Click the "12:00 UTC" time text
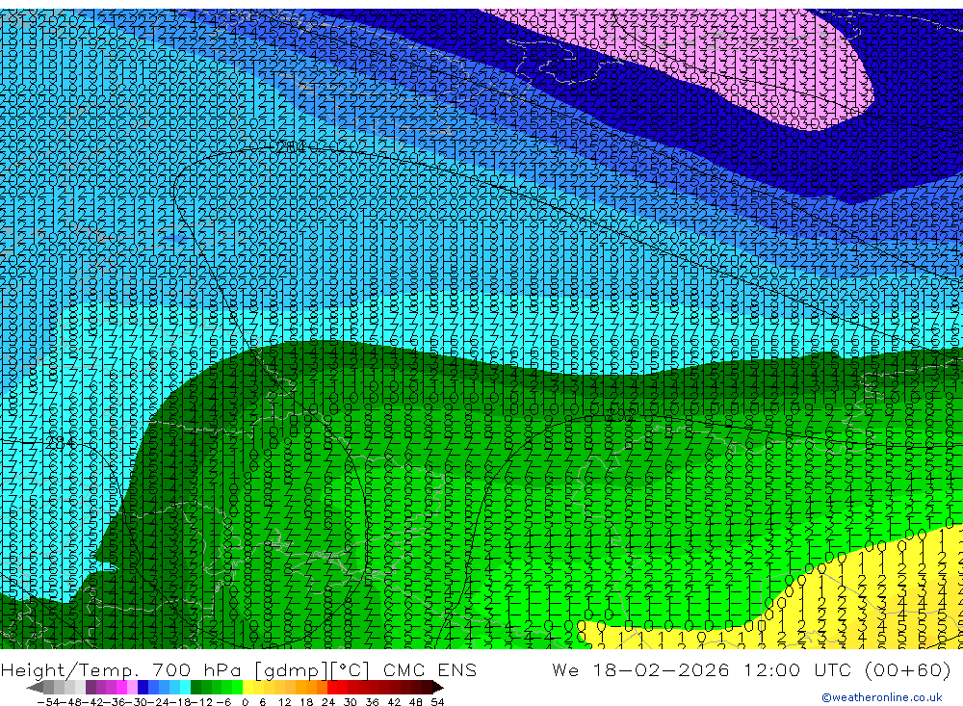This screenshot has width=963, height=706. click(797, 670)
